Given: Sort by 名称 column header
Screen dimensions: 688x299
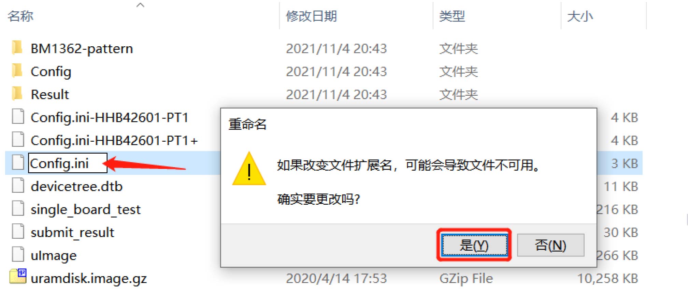Looking at the screenshot, I should [x=20, y=16].
